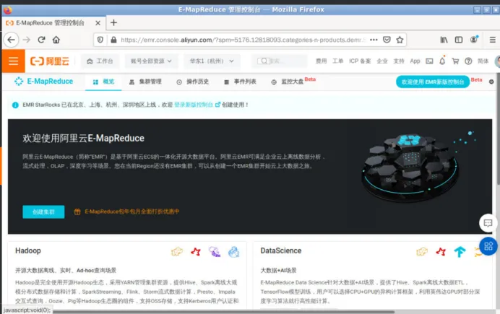Open Firefox application menu
Image resolution: width=500 pixels, height=314 pixels.
pyautogui.click(x=492, y=40)
